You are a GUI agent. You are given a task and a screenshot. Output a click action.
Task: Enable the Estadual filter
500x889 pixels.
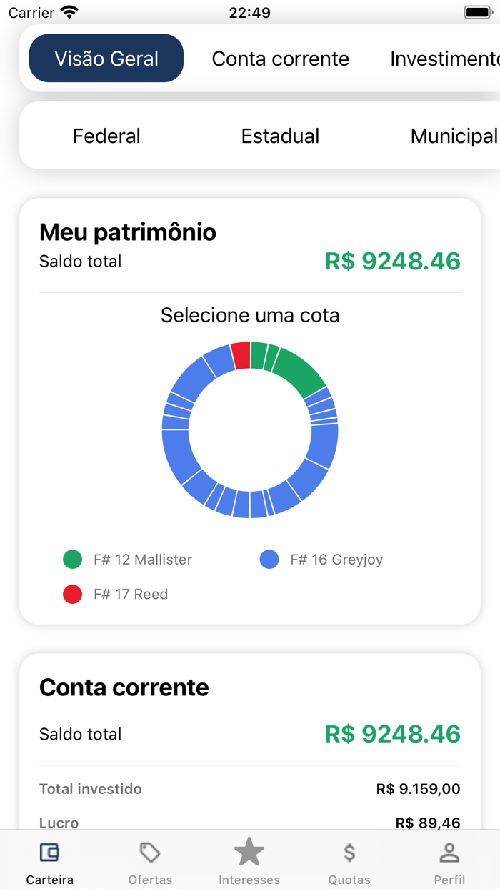point(280,136)
